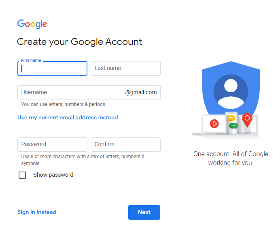Enable the Show password checkbox
This screenshot has width=280, height=229.
click(x=22, y=175)
